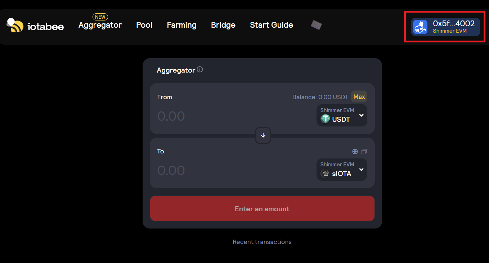Go to the Pool page
This screenshot has height=263, width=489.
click(144, 25)
